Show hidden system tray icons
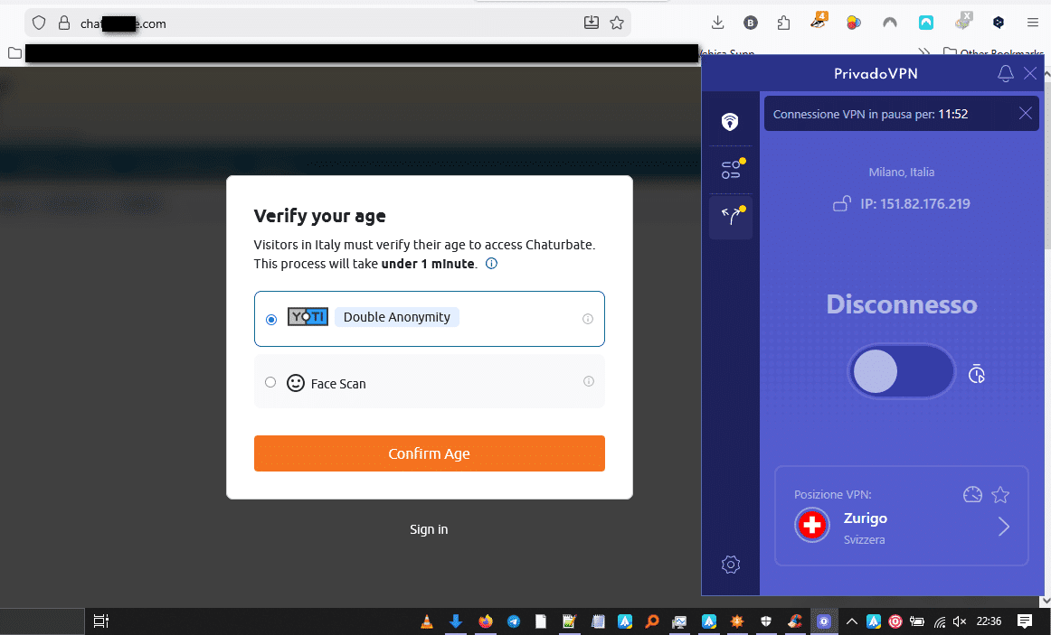Viewport: 1051px width, 635px height. [x=851, y=621]
